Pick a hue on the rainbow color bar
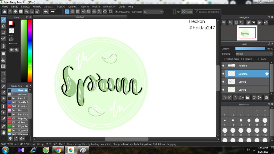This screenshot has width=274, height=154. 30,51
